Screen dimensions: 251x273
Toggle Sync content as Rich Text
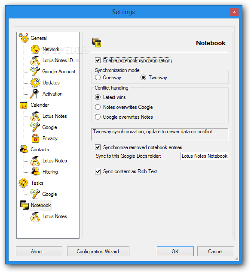pos(98,171)
